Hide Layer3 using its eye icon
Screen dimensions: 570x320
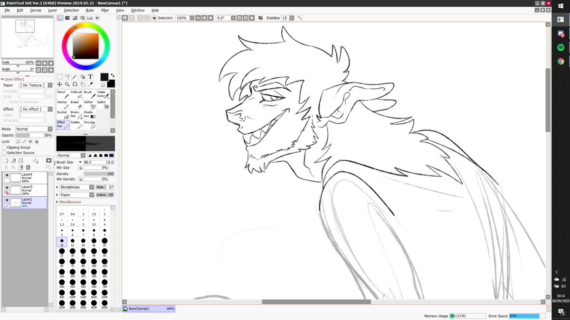[x=7, y=187]
